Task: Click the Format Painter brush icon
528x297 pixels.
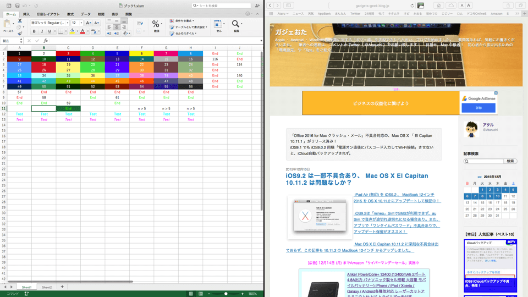Action: [x=20, y=33]
